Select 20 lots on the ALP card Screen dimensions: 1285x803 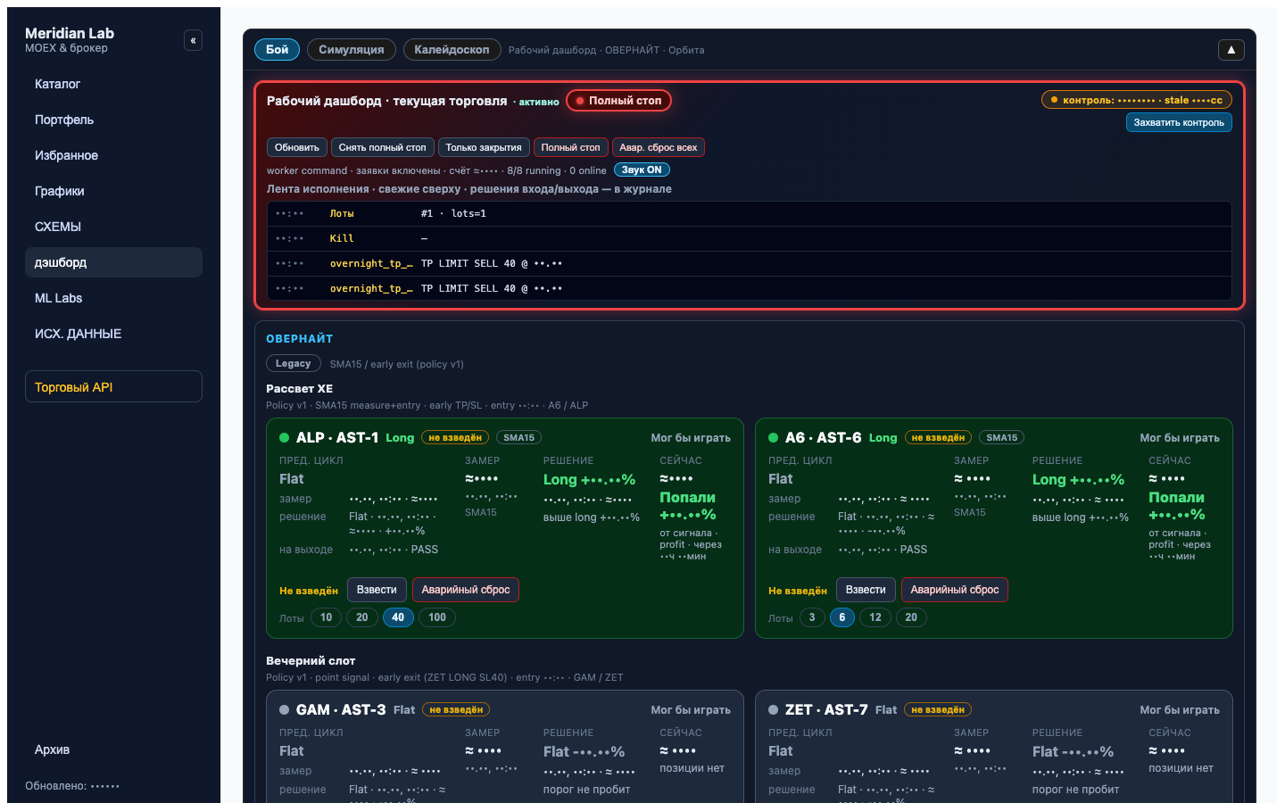362,617
